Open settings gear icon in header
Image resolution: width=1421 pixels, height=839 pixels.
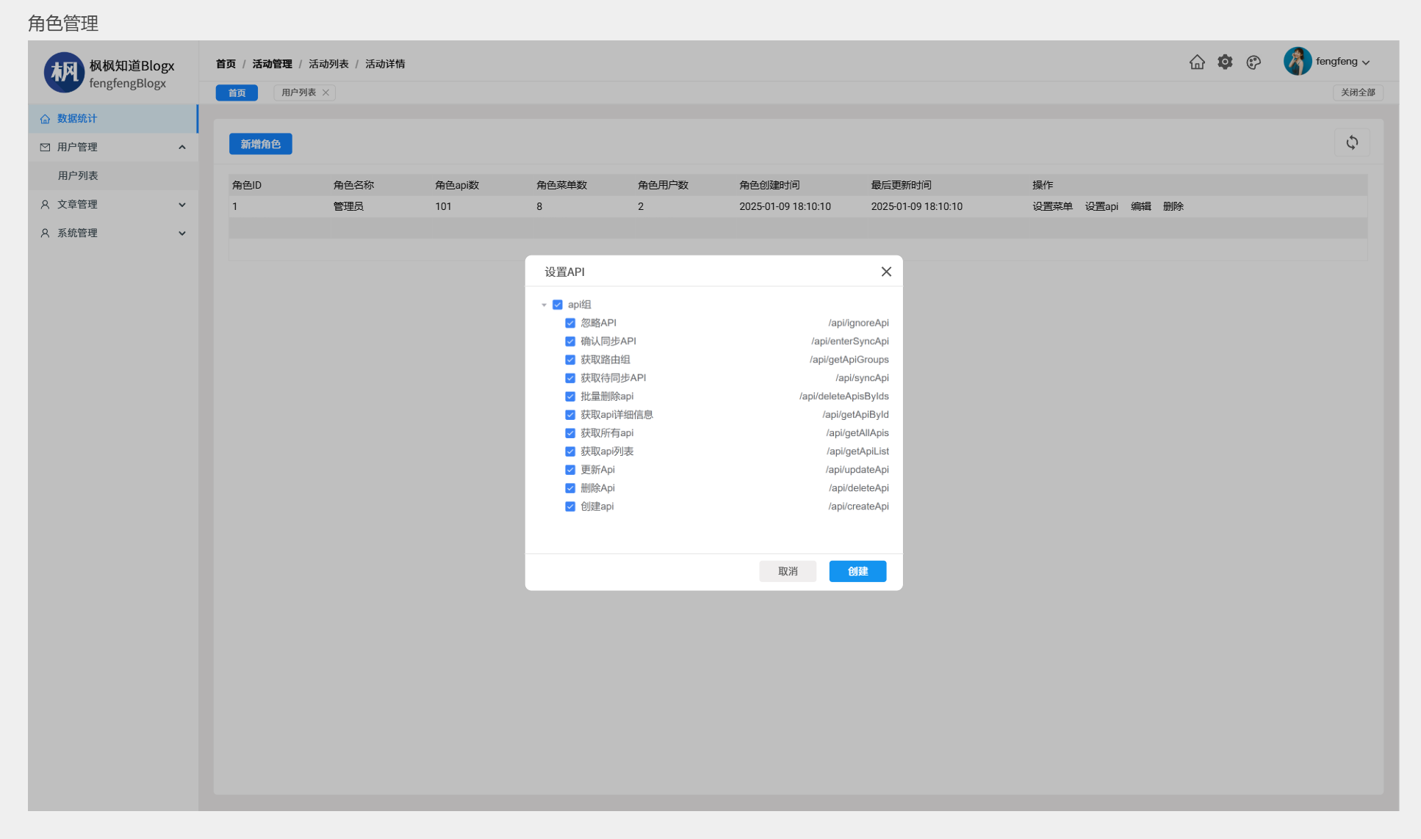tap(1225, 62)
